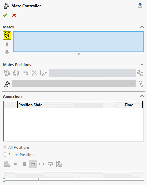Click the move mate down arrow
The height and width of the screenshot is (185, 147).
[7, 52]
